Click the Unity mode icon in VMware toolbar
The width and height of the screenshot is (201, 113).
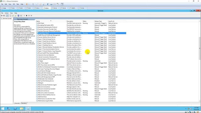[58, 4]
